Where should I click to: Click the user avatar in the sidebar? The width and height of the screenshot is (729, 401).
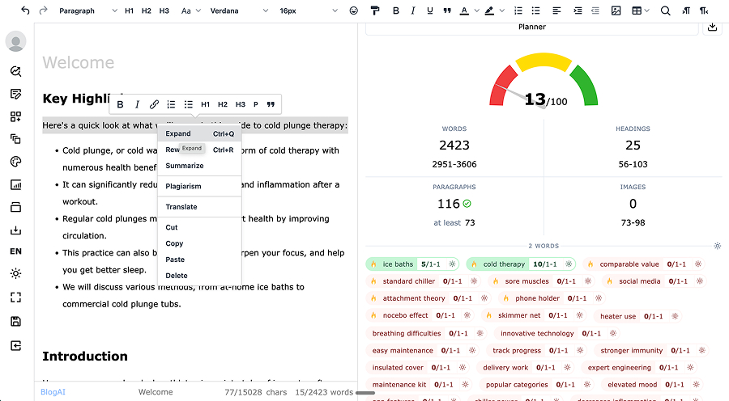(16, 41)
